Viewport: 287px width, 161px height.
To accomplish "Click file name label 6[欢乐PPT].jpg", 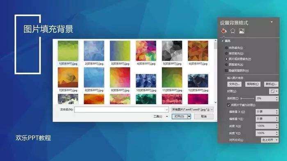I will pos(198,64).
